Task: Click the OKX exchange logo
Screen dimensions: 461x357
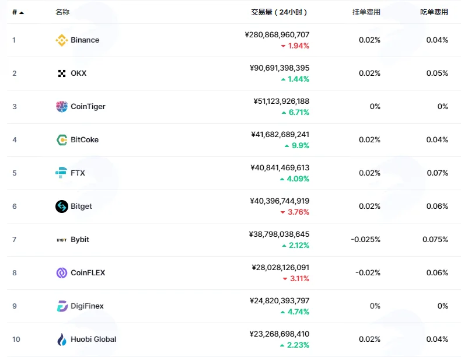Action: [x=62, y=73]
